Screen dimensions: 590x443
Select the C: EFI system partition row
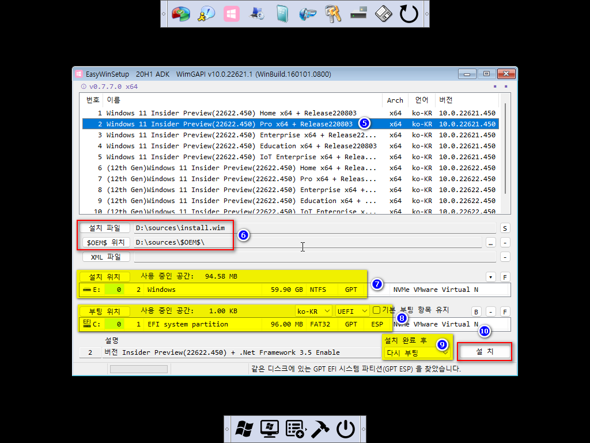(x=294, y=324)
